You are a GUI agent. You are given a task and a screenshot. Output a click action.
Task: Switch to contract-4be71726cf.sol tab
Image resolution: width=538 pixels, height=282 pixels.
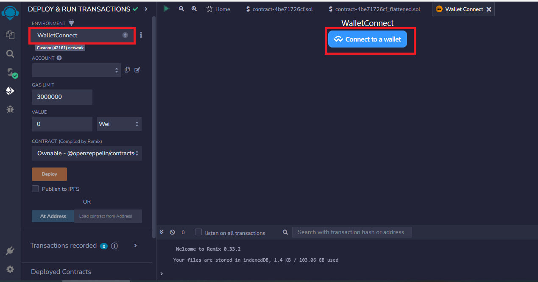(279, 9)
